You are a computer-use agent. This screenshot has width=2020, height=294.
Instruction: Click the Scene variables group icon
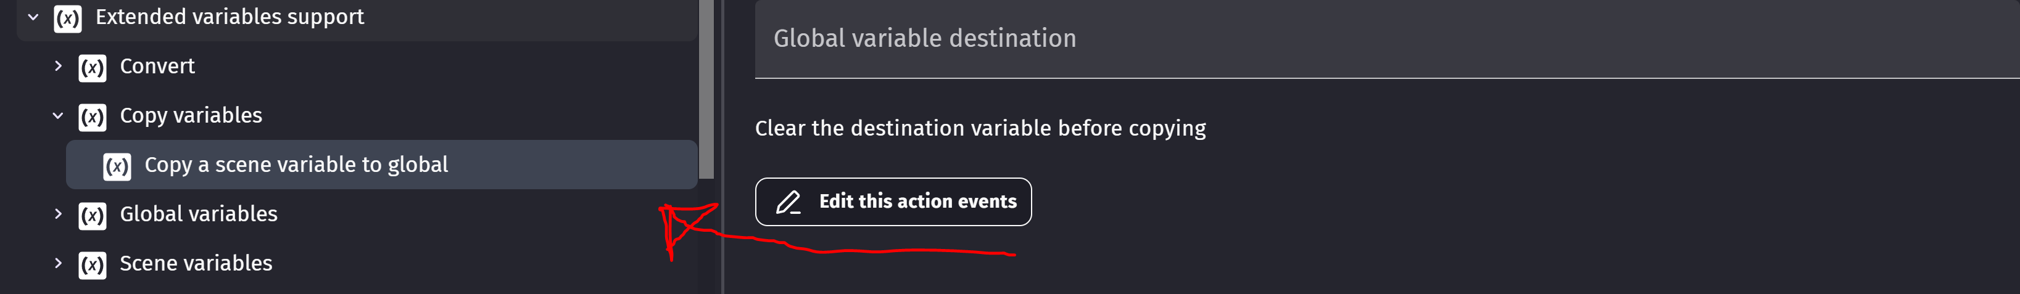[x=93, y=265]
